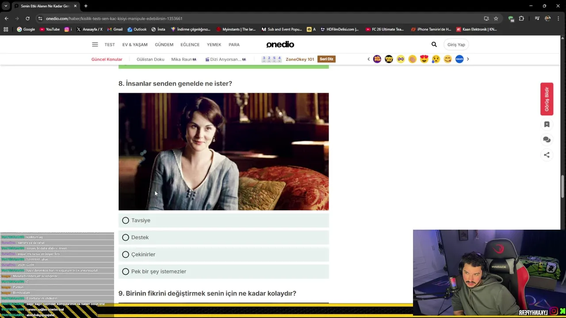This screenshot has width=566, height=318.
Task: Open the Outlook bookmark
Action: [x=137, y=30]
